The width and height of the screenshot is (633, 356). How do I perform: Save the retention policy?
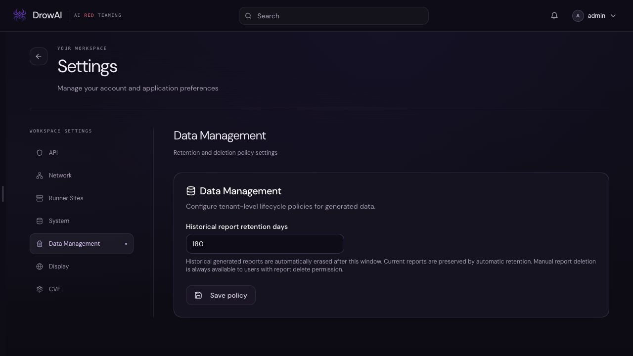(221, 295)
